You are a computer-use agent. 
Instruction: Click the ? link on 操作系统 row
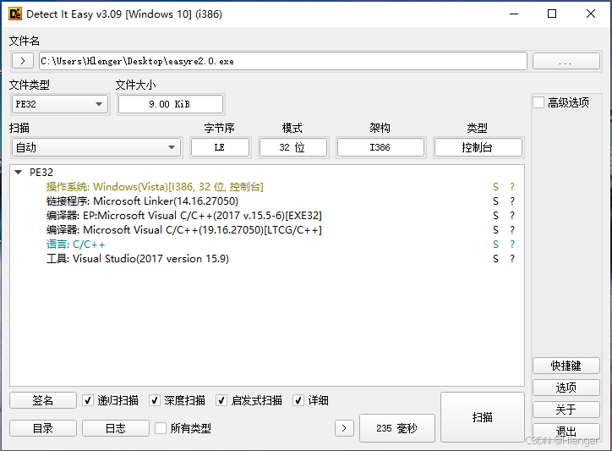(512, 187)
